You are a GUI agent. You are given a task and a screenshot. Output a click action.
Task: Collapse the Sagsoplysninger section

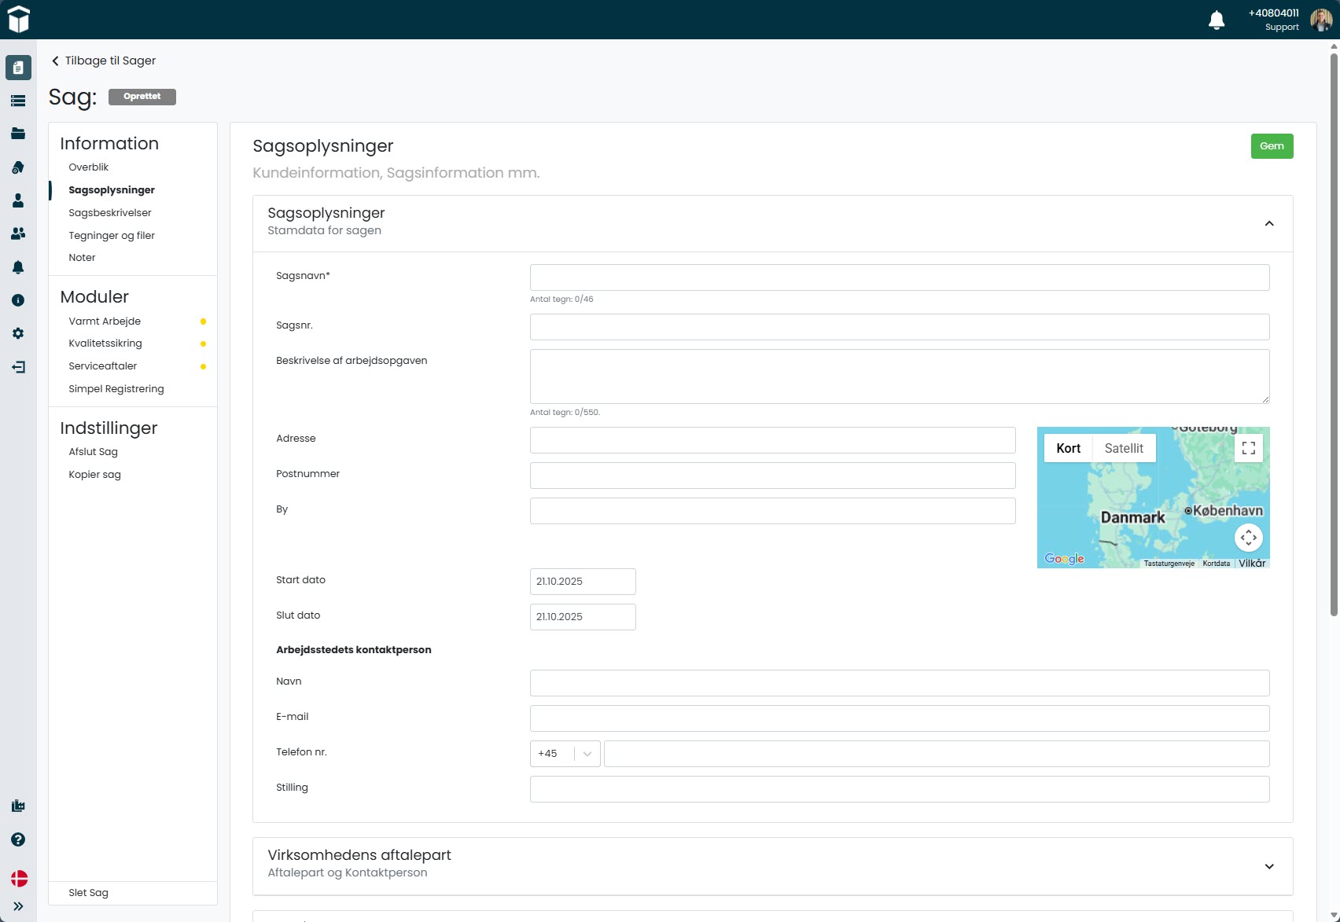1268,224
